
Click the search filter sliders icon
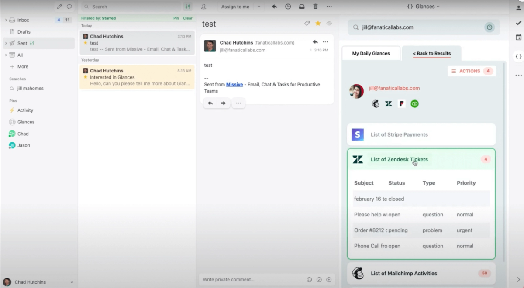pyautogui.click(x=188, y=7)
